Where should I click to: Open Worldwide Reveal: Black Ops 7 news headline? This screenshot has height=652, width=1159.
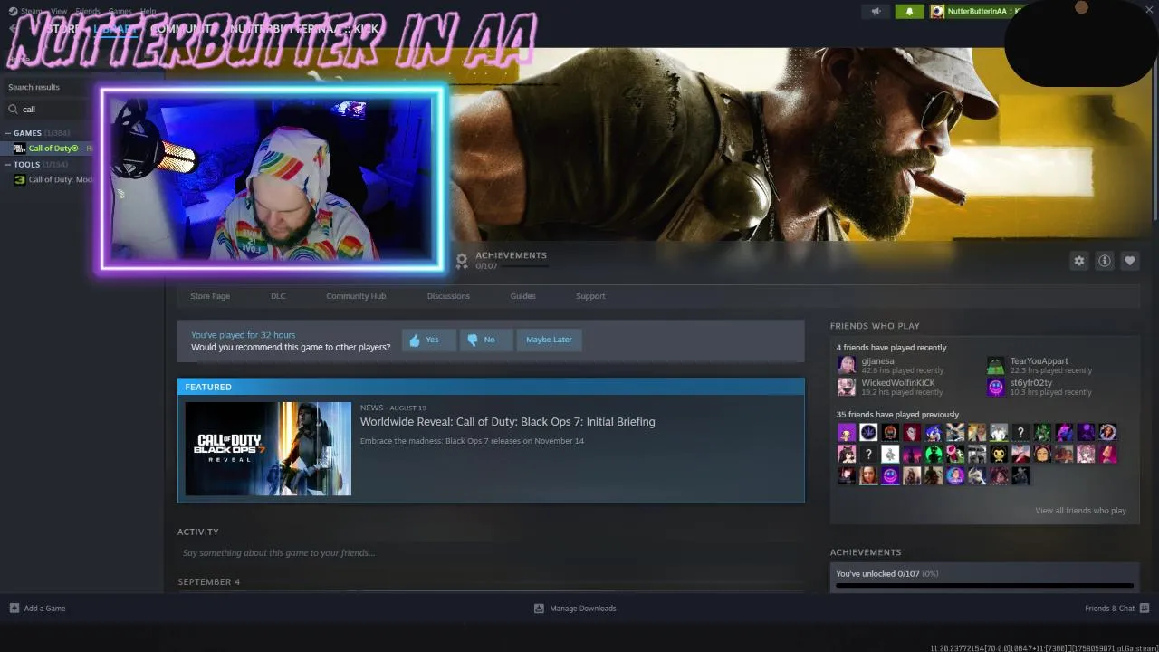pos(507,422)
